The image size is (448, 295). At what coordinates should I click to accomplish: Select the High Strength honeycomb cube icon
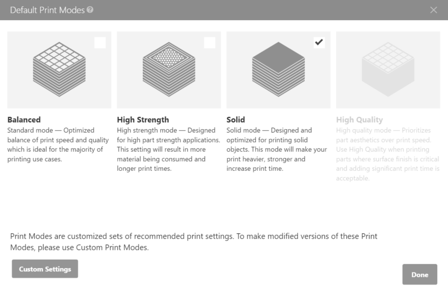[169, 69]
